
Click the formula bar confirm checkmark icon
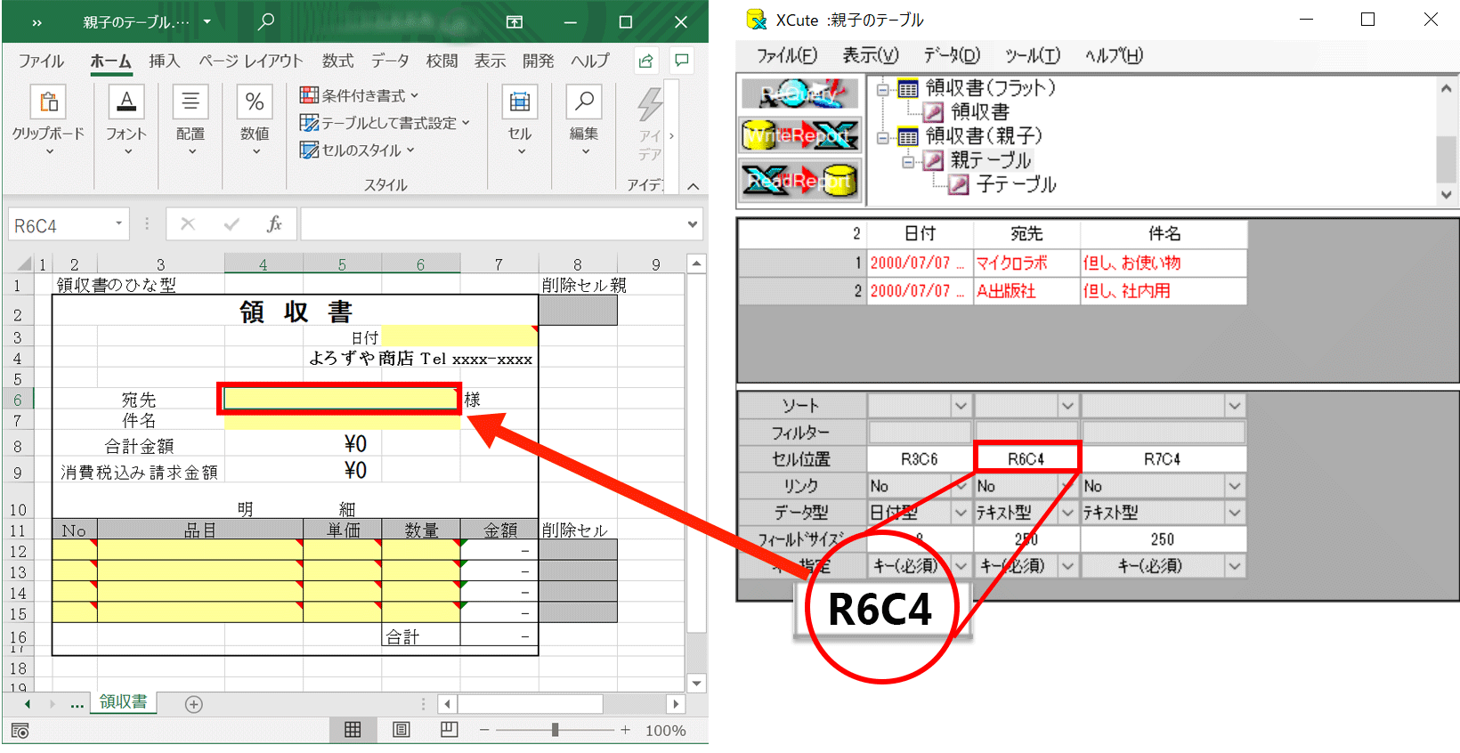coord(231,224)
